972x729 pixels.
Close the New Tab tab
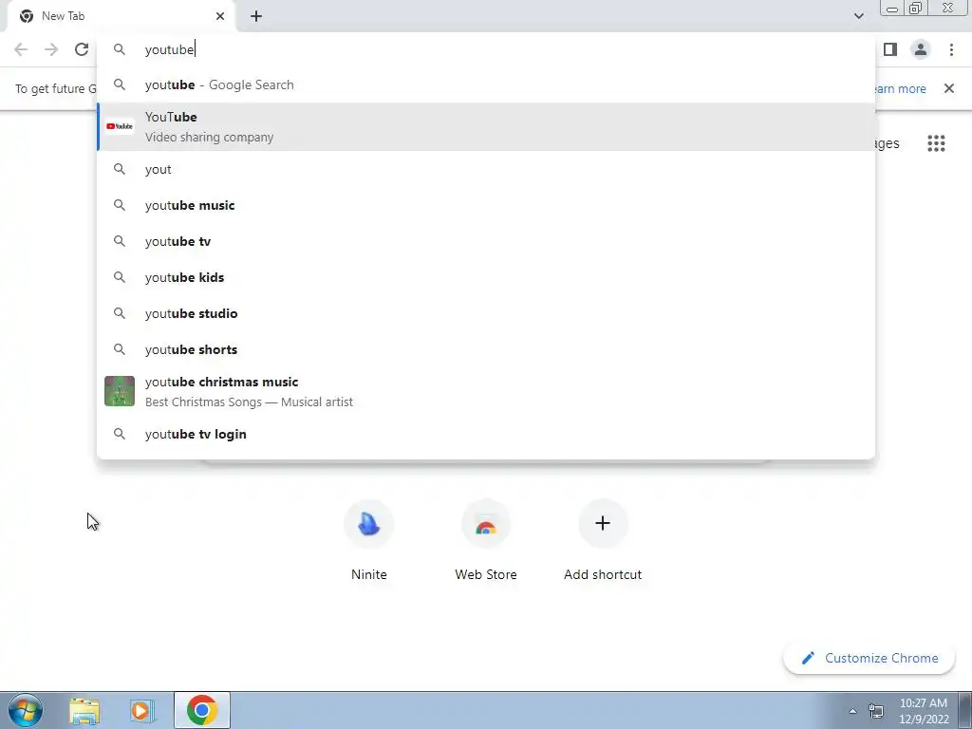(220, 16)
